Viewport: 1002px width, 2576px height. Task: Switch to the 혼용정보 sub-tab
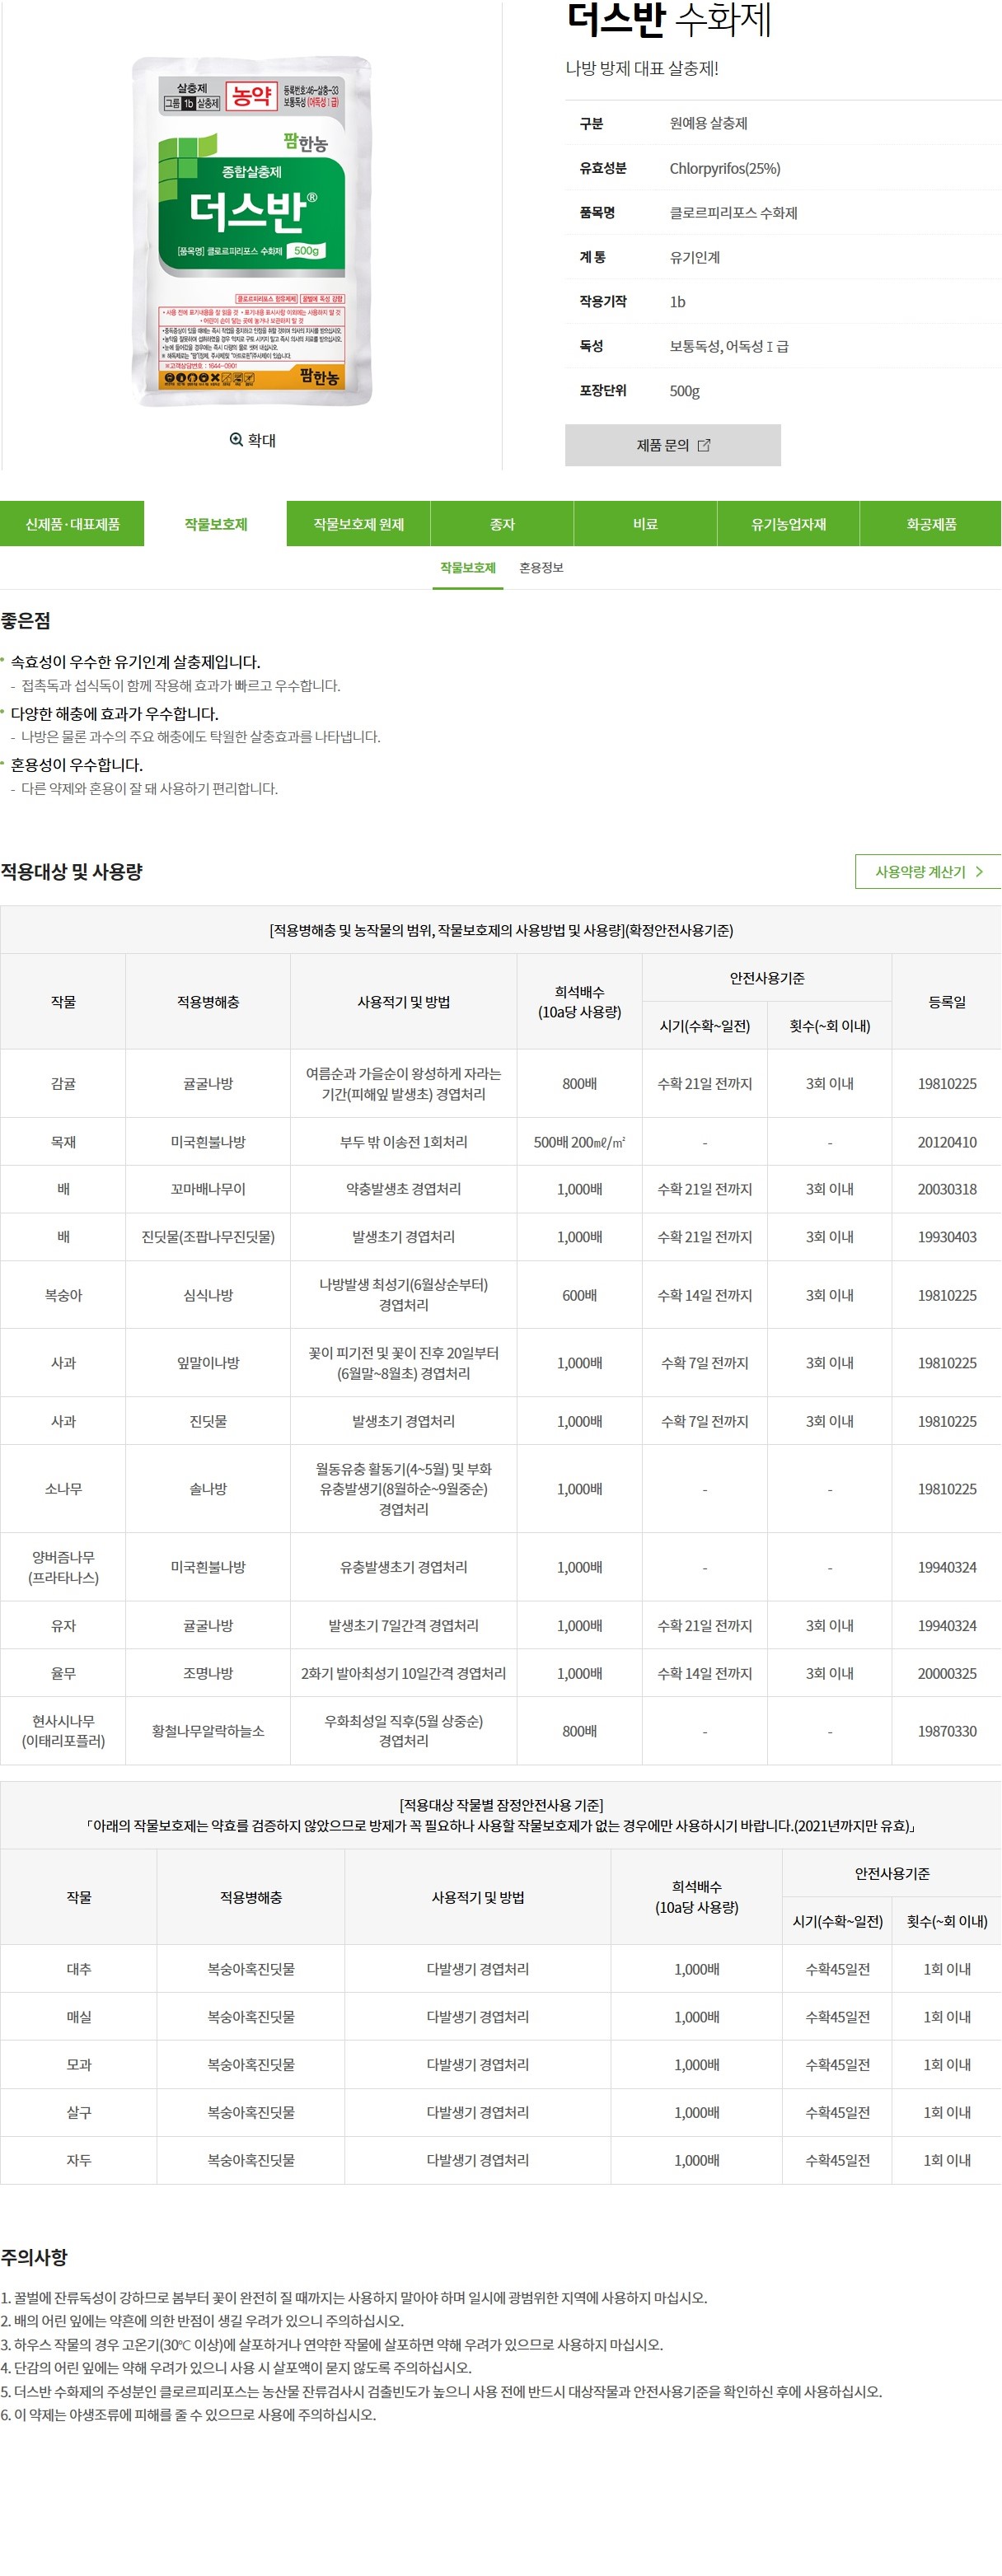541,568
